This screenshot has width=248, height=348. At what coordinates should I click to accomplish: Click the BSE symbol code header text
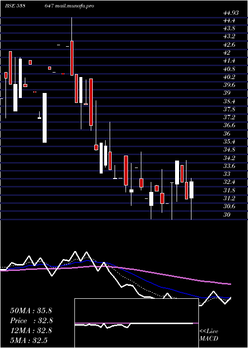pyautogui.click(x=15, y=6)
